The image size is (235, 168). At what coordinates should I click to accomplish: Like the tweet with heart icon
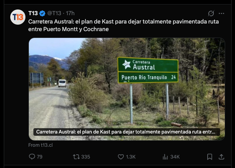click(121, 157)
